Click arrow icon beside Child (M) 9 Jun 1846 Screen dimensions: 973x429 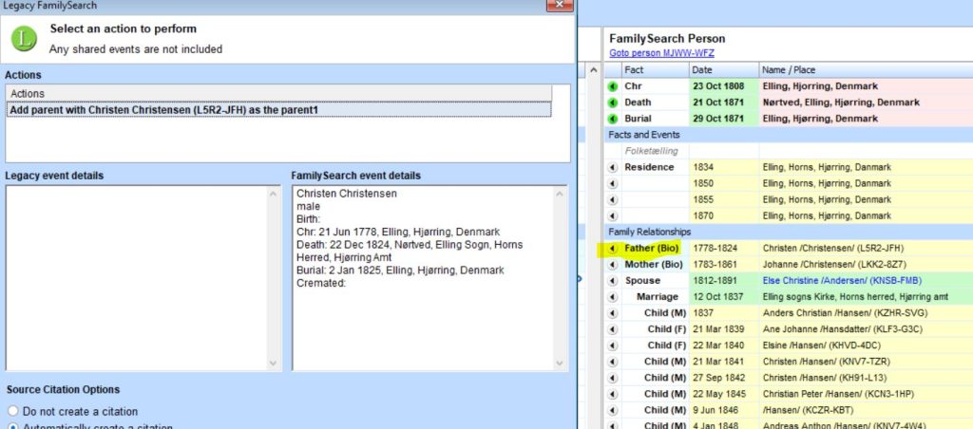tap(613, 410)
